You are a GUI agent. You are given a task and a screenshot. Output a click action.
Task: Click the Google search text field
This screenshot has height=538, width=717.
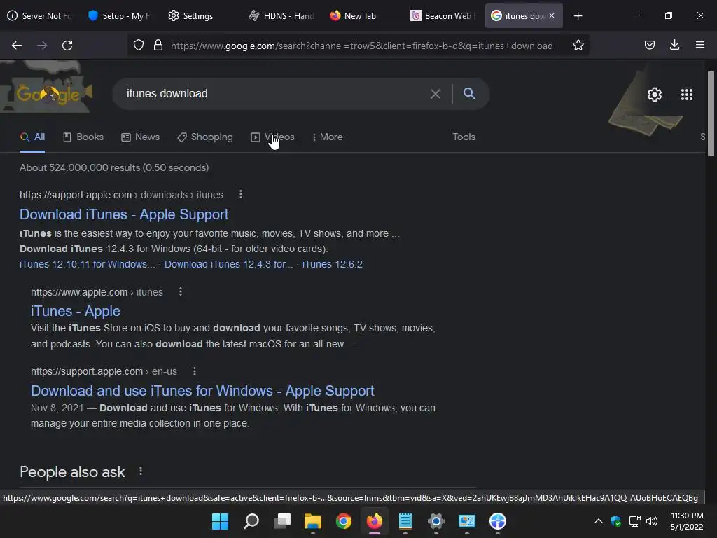click(274, 94)
